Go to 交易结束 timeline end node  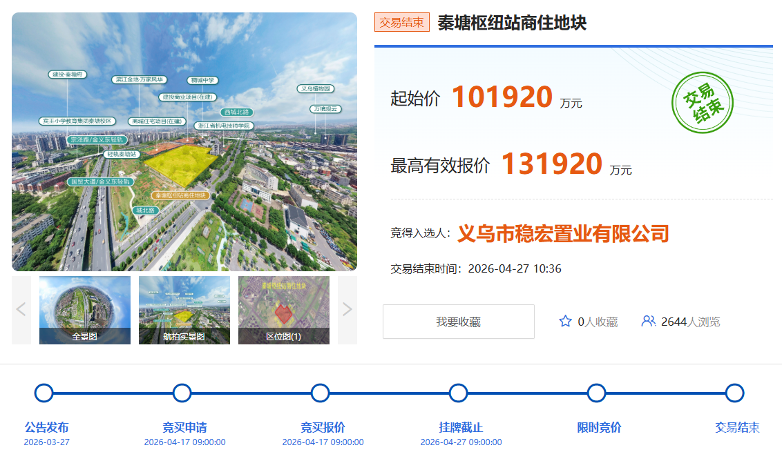click(x=734, y=393)
